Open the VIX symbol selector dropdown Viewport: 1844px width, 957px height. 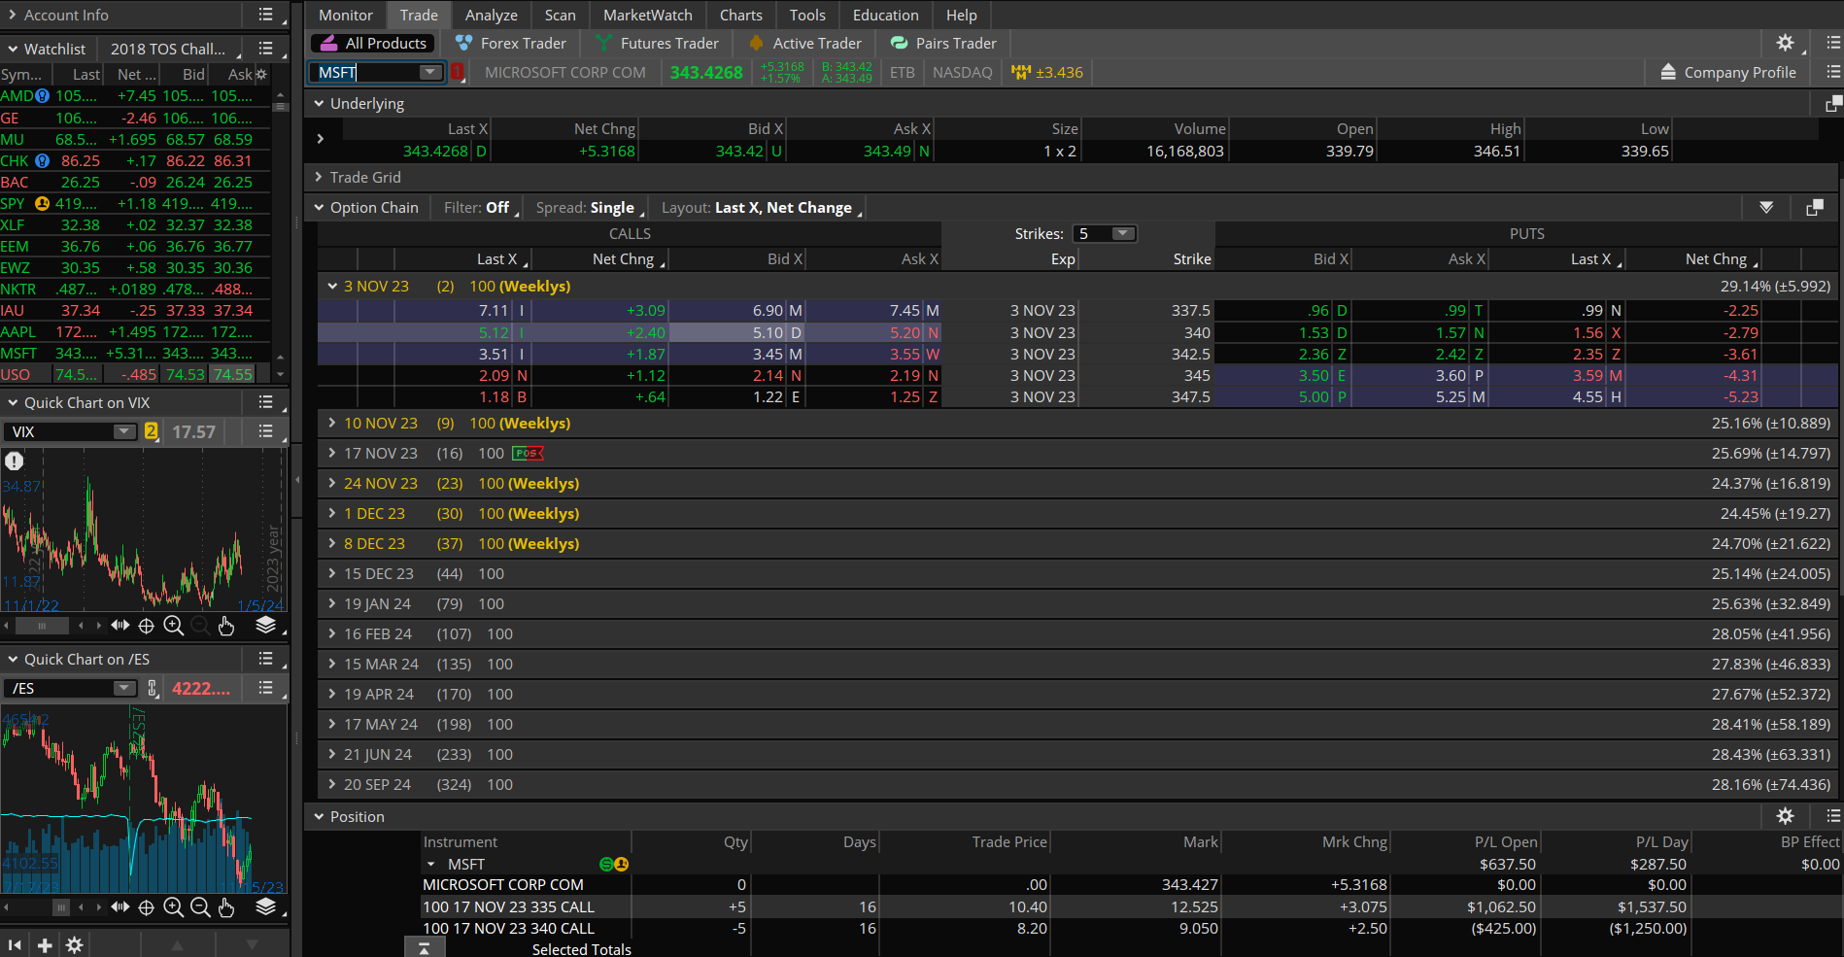point(123,431)
